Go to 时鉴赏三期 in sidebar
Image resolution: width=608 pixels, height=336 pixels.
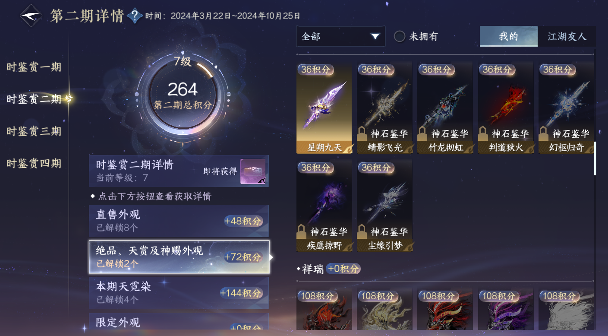(34, 131)
